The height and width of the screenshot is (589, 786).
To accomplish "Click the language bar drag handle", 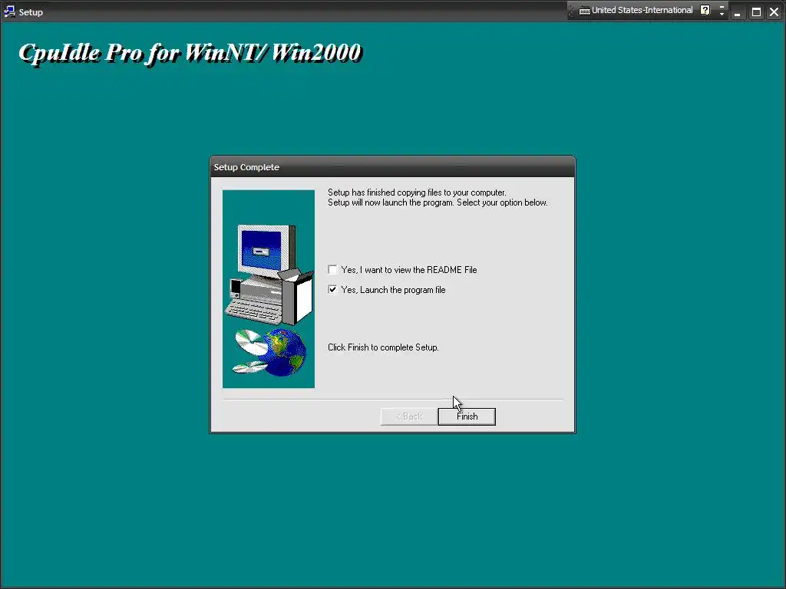I will pos(570,11).
